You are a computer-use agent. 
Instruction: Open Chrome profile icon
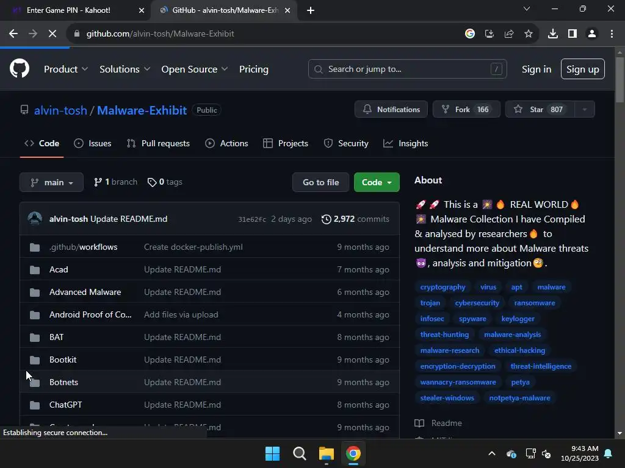pyautogui.click(x=592, y=34)
